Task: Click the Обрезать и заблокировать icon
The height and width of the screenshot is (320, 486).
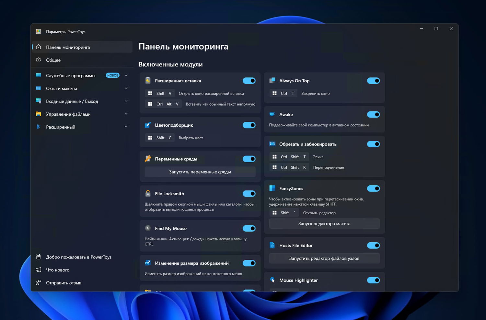Action: (x=272, y=144)
